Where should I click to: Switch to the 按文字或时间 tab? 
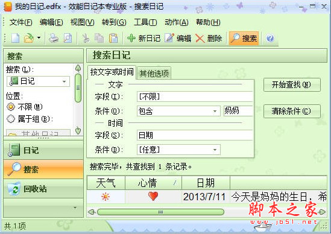pos(112,72)
